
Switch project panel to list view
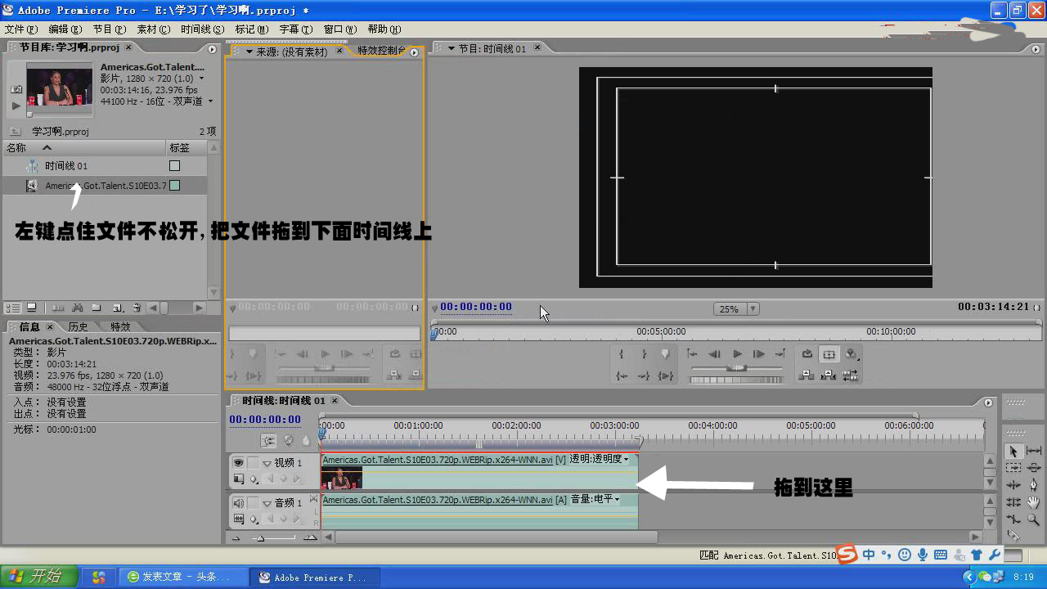(x=13, y=308)
